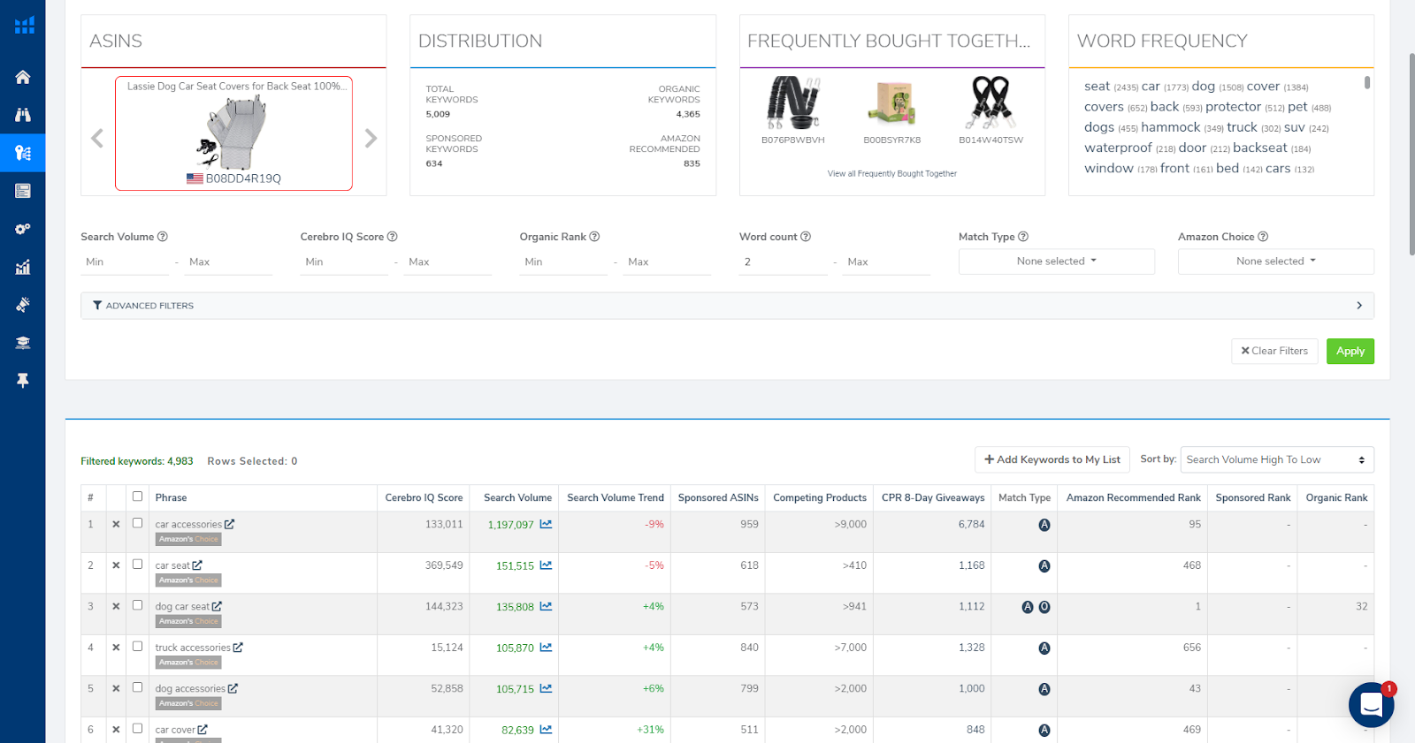This screenshot has width=1415, height=743.
Task: Show trend chart icon for car seat
Action: tap(546, 565)
